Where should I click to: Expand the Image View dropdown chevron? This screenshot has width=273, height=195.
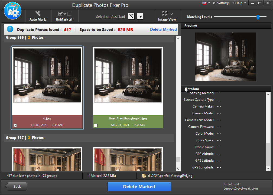171,14
